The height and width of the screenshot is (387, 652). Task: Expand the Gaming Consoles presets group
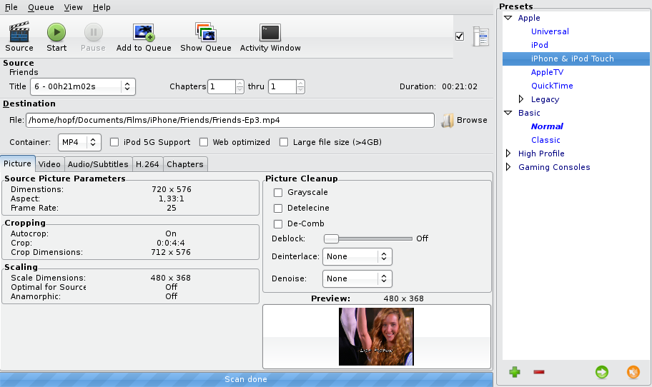508,167
